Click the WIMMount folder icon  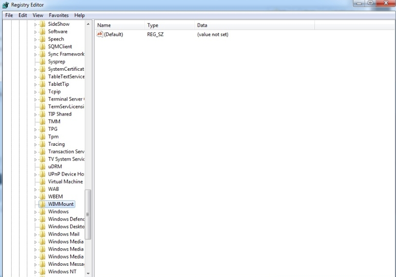tap(43, 204)
